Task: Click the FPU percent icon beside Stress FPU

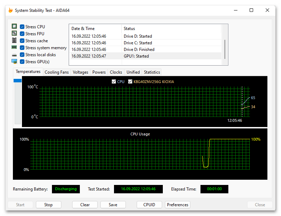Action: [x=14, y=33]
